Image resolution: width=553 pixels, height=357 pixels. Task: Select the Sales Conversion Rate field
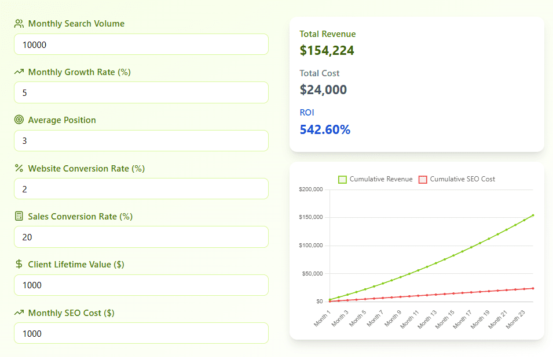coord(141,237)
